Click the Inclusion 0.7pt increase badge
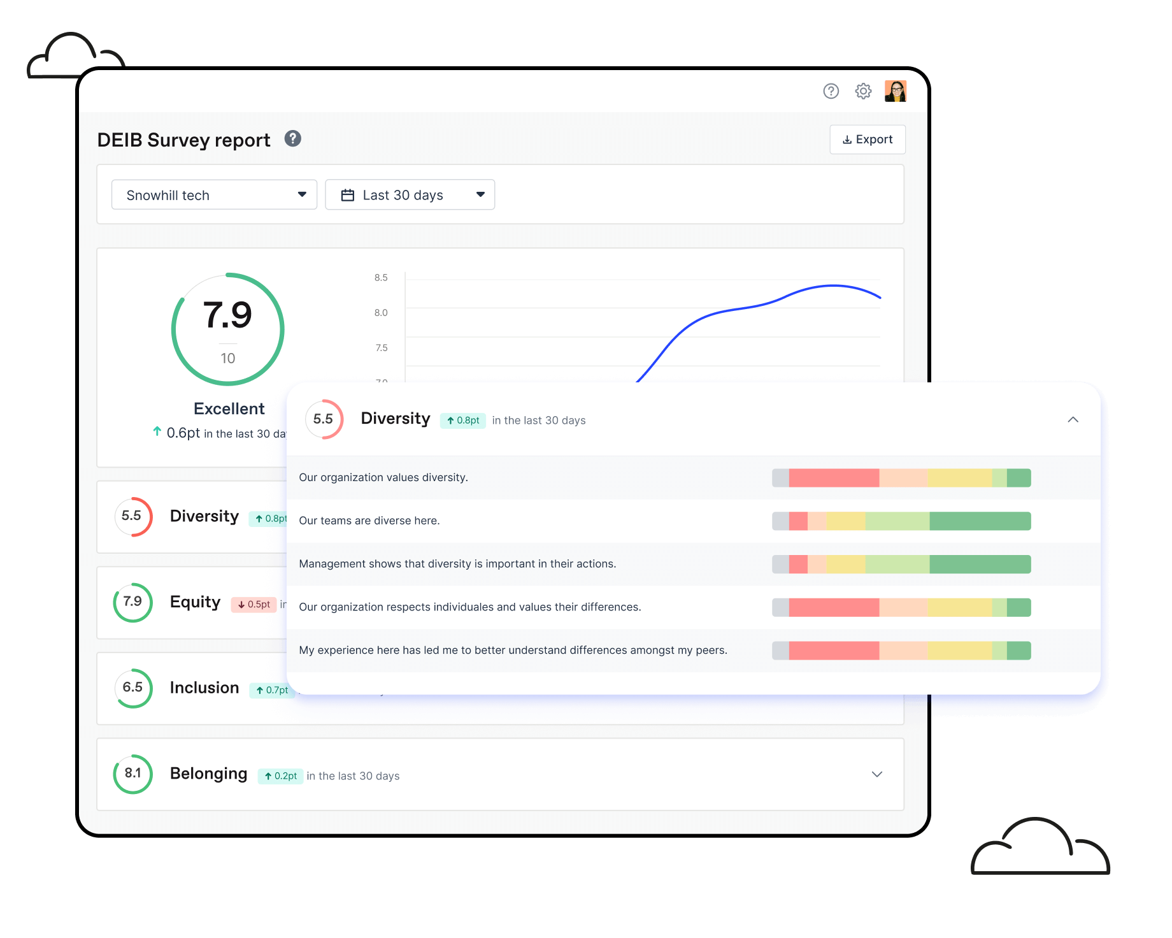 (x=271, y=690)
